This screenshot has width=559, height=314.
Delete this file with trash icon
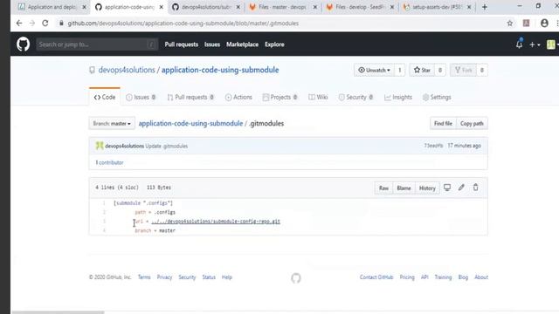point(475,188)
